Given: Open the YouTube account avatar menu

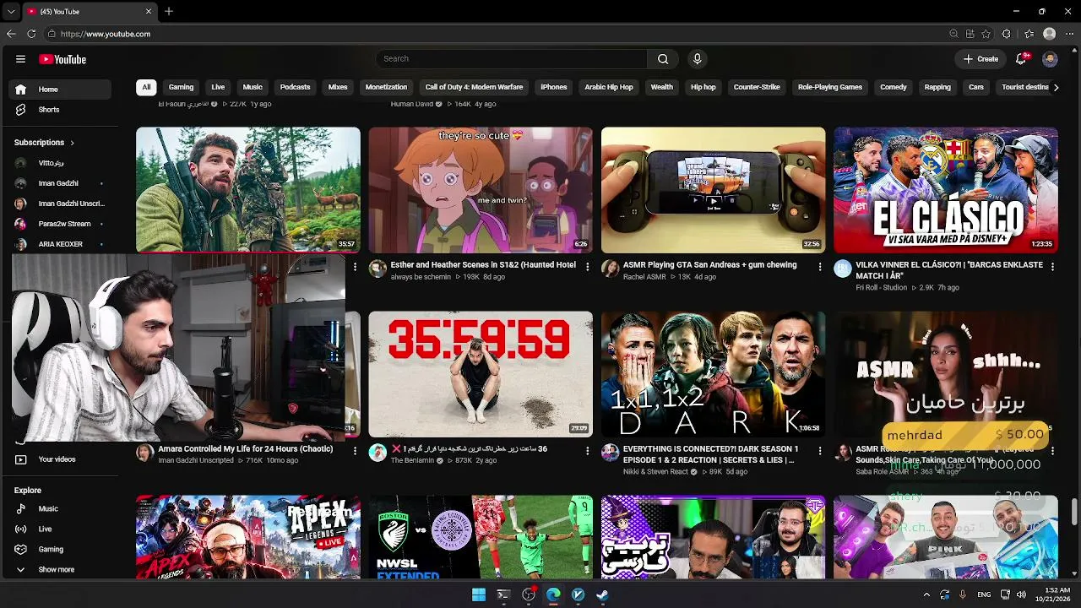Looking at the screenshot, I should point(1050,59).
